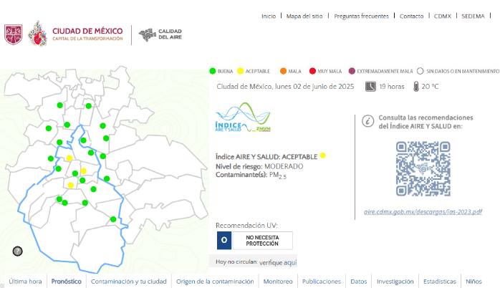Click the information icon beside Consulta las recomendaciones
This screenshot has height=288, width=500.
click(367, 121)
